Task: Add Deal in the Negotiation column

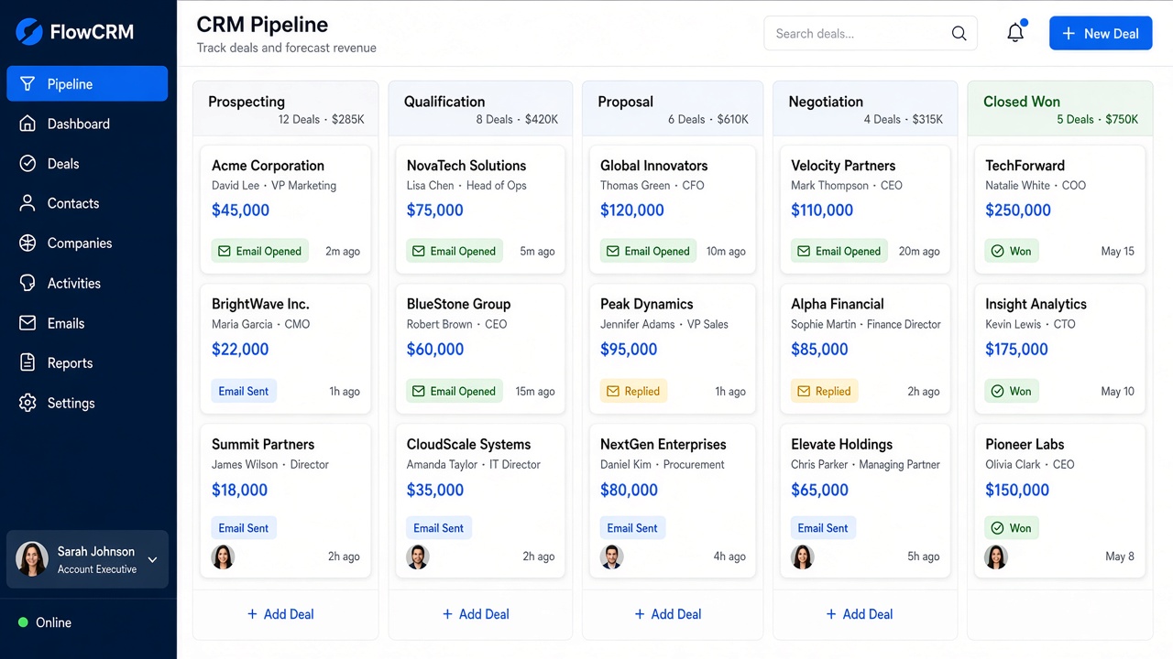Action: pos(860,614)
